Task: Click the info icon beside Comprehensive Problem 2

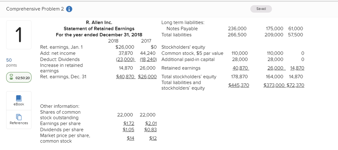Action: click(70, 9)
